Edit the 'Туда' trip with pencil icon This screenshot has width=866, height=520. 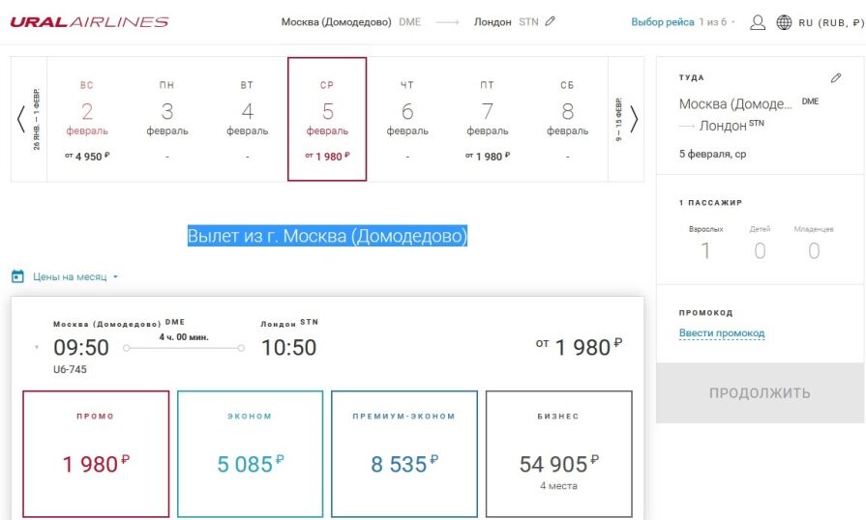[836, 77]
